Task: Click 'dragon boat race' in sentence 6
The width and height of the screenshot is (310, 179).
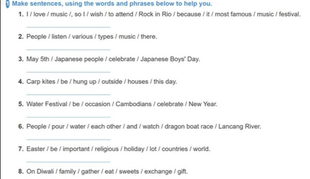Action: [x=189, y=126]
